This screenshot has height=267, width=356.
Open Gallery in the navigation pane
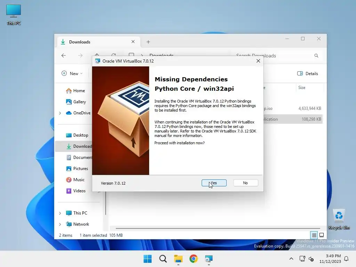(76, 102)
